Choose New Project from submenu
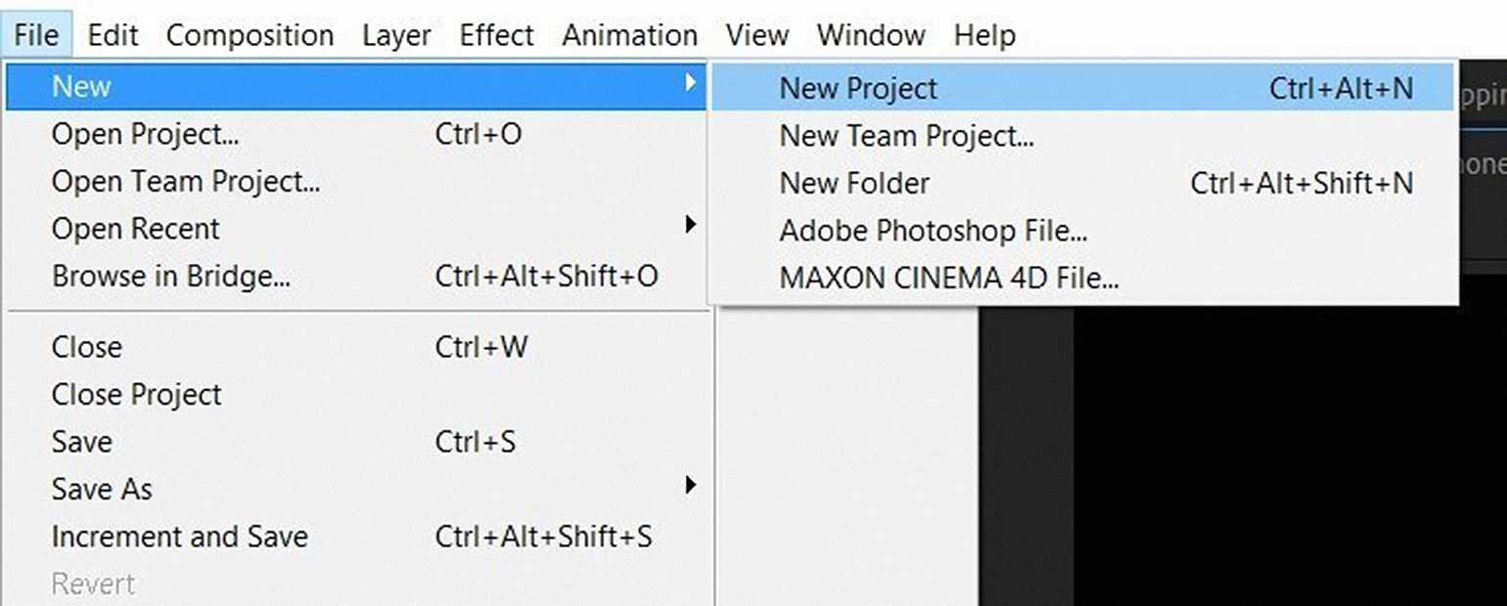 point(858,89)
